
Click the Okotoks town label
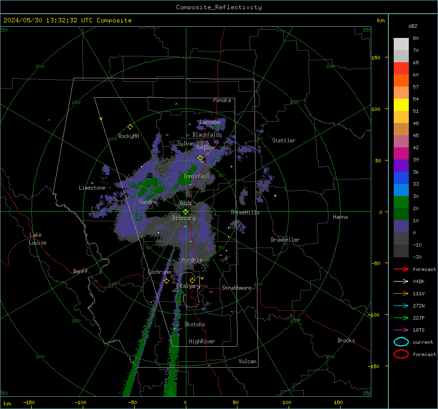[195, 324]
